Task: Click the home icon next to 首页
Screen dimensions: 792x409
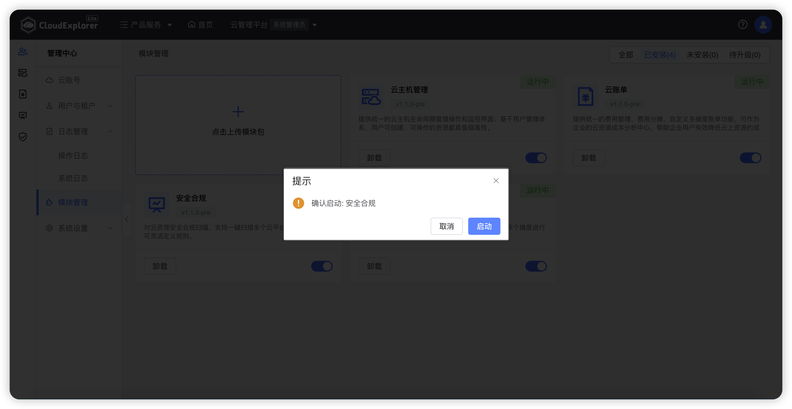Action: tap(191, 24)
